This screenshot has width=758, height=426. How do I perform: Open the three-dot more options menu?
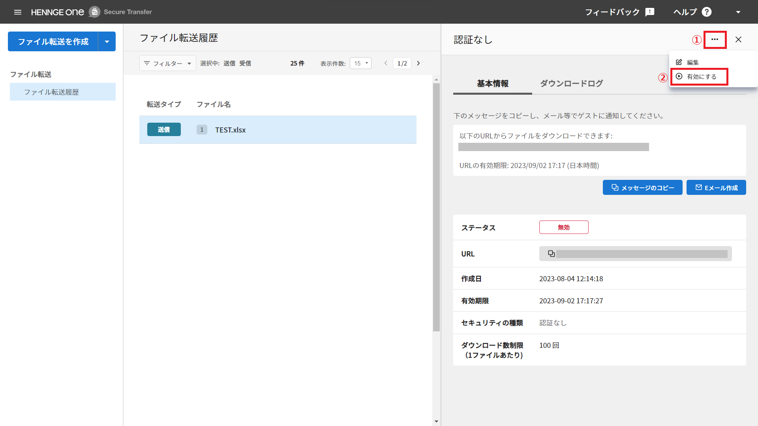click(715, 39)
